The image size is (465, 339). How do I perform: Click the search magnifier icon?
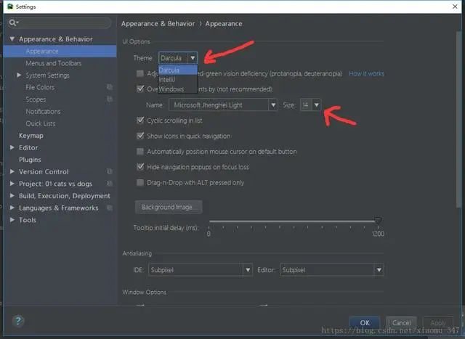tap(13, 23)
